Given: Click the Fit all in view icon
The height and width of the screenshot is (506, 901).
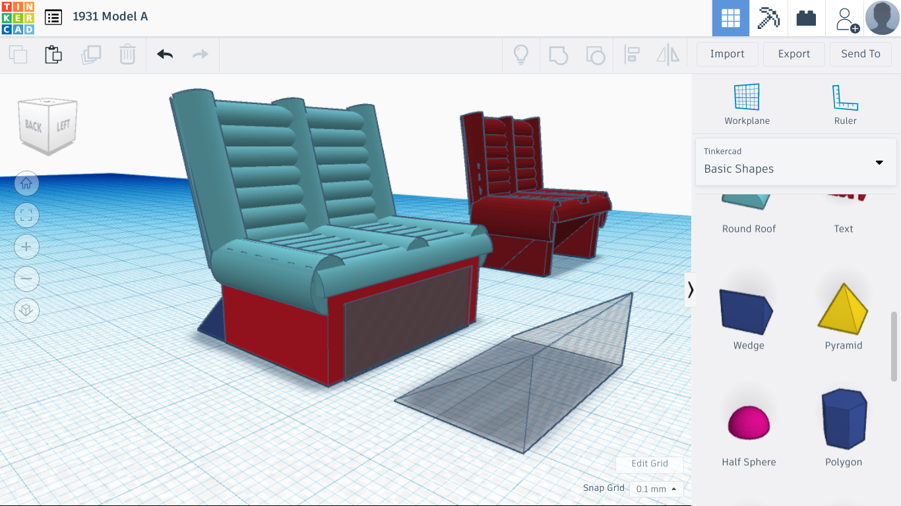Looking at the screenshot, I should tap(27, 215).
